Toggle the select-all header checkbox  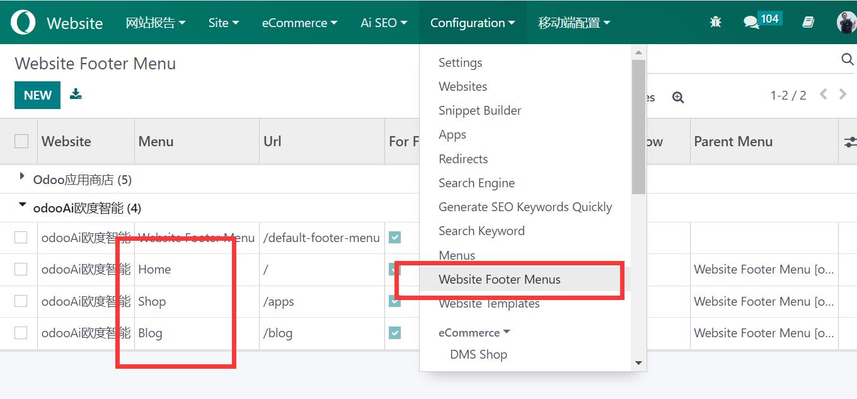21,141
